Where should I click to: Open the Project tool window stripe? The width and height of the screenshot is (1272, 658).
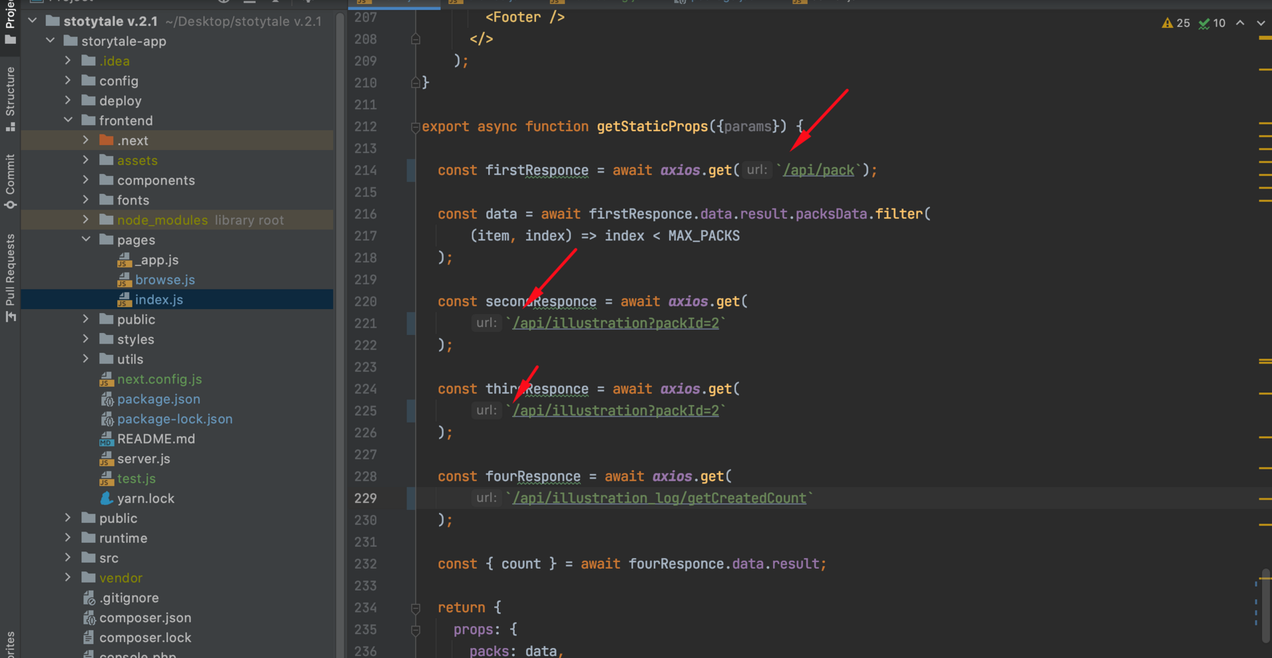point(10,22)
